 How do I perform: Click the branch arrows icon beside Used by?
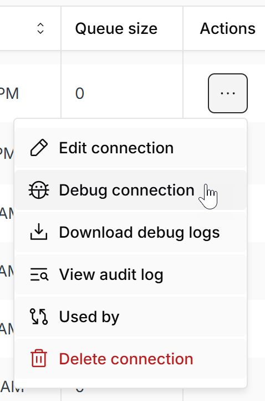39,317
